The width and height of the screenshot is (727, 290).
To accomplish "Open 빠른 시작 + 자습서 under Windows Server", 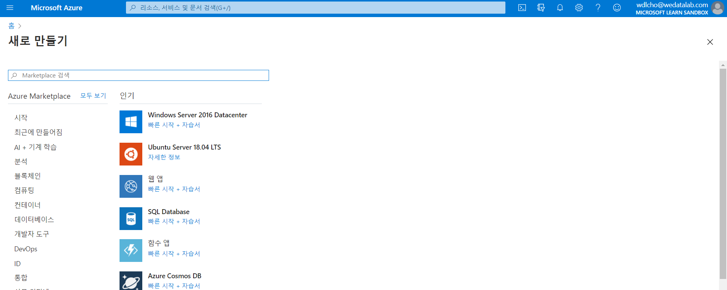I will (174, 125).
